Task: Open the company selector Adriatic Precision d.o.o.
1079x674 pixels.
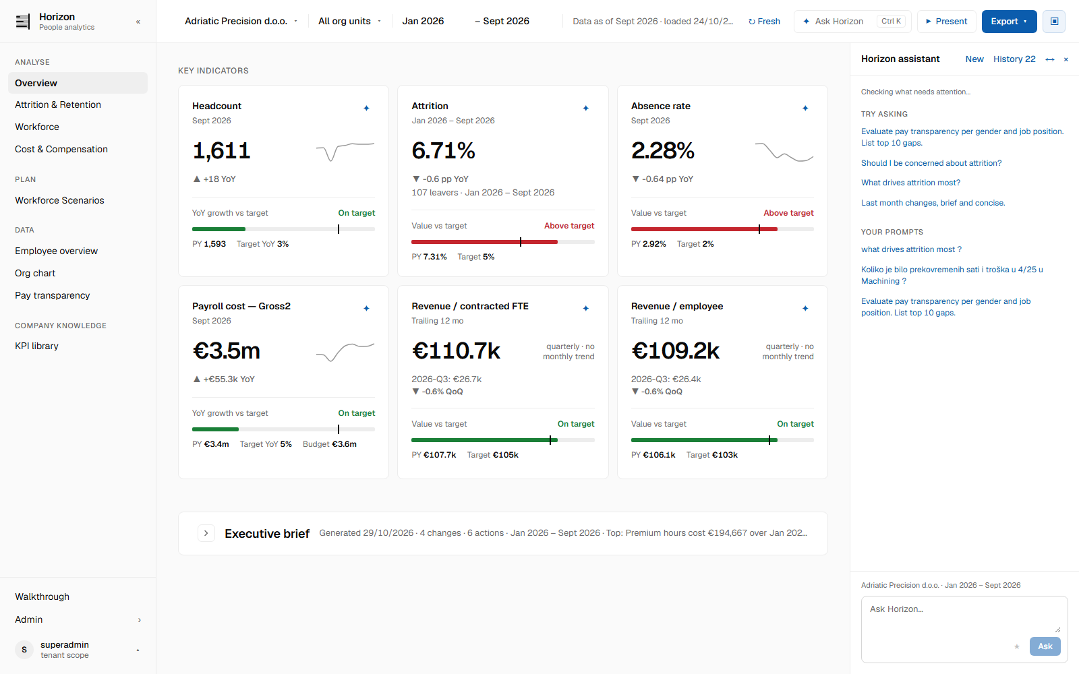Action: (x=241, y=22)
